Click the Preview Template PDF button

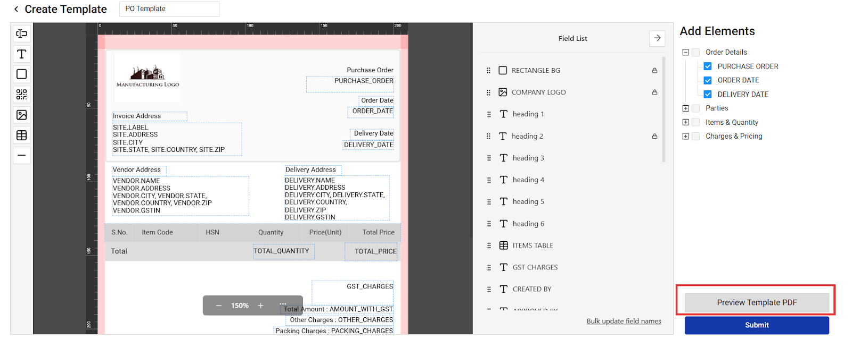pos(756,302)
